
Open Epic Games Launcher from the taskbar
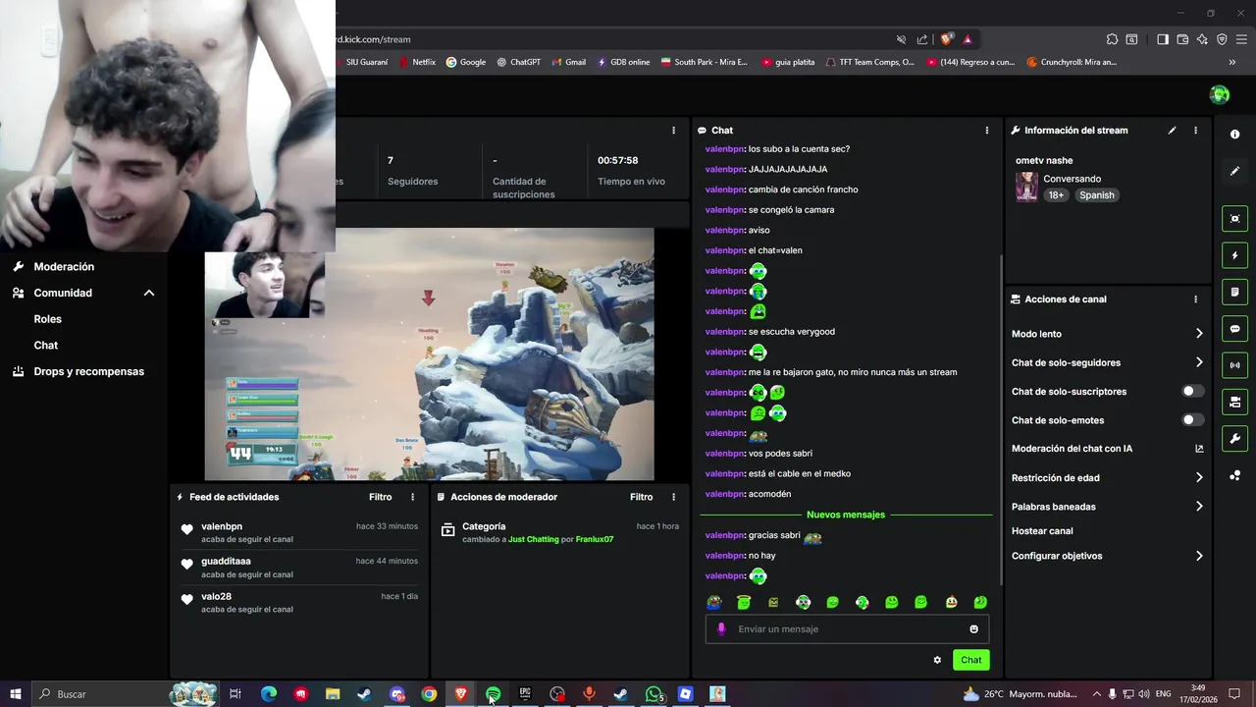tap(525, 694)
